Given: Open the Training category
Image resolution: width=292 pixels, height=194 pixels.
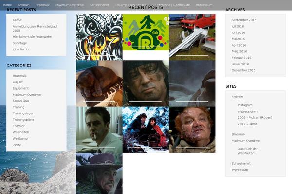Looking at the screenshot, I should click(18, 107).
